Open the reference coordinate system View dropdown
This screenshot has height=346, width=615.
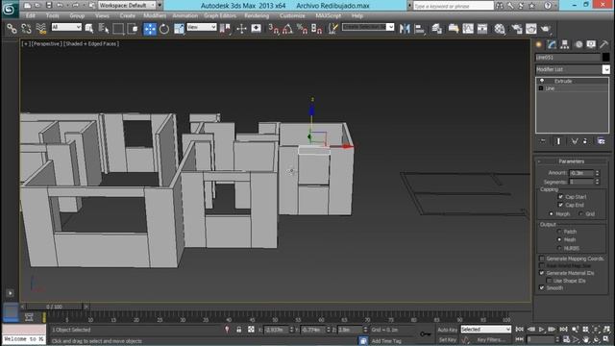(202, 27)
